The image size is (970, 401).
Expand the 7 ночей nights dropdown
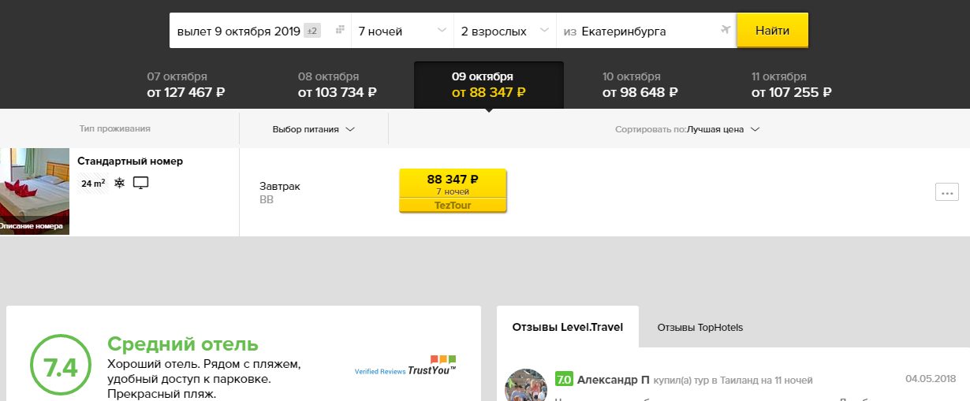(402, 32)
